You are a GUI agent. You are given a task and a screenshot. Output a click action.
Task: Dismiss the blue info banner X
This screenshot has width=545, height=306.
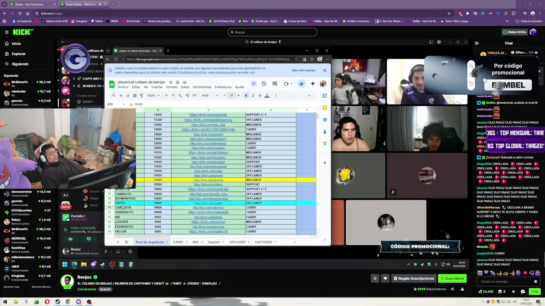pyautogui.click(x=324, y=71)
